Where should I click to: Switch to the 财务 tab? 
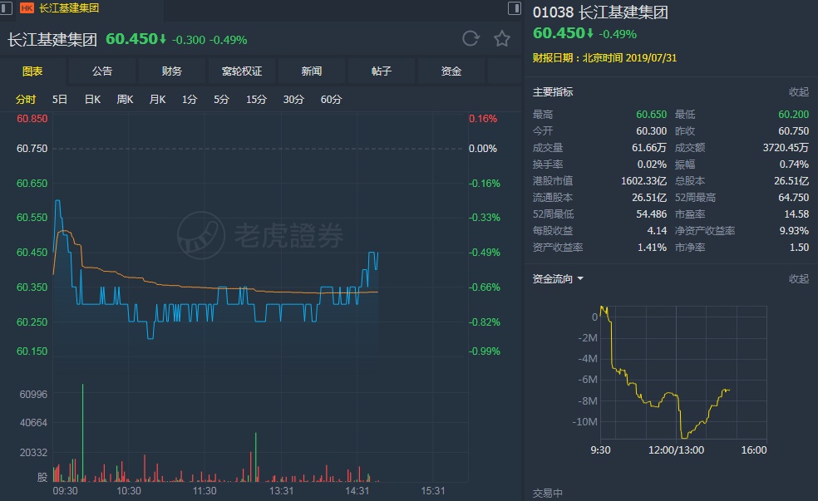click(172, 71)
